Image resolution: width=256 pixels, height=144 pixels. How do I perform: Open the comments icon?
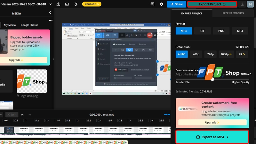pos(152,4)
